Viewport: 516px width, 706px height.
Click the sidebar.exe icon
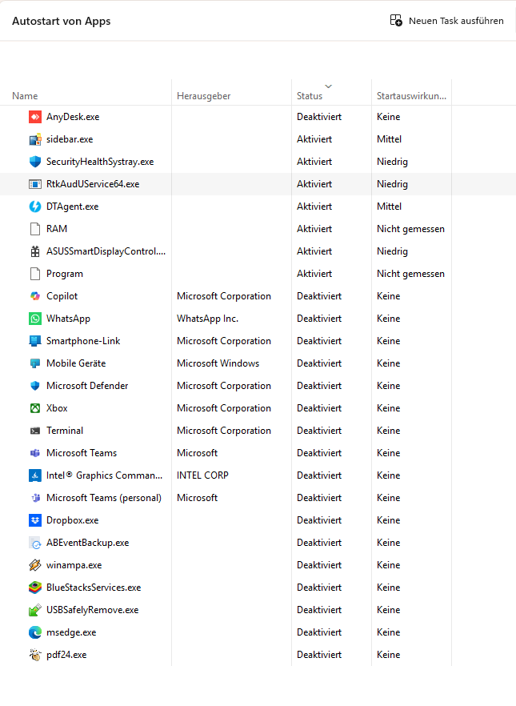point(35,139)
